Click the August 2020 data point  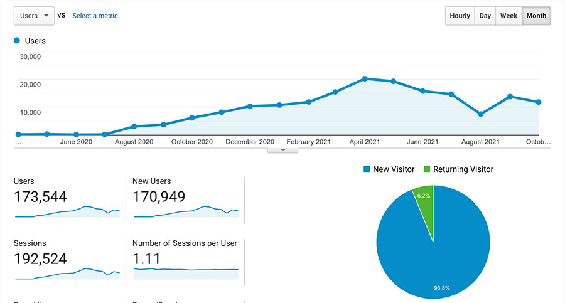click(134, 127)
